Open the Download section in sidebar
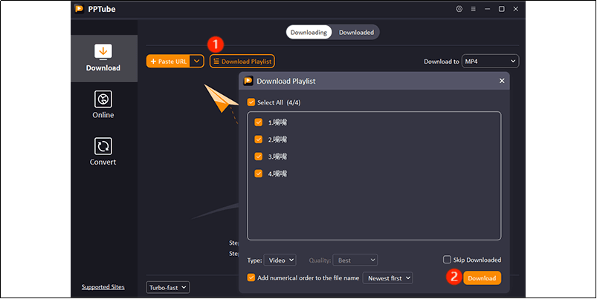This screenshot has height=299, width=597. [x=103, y=58]
